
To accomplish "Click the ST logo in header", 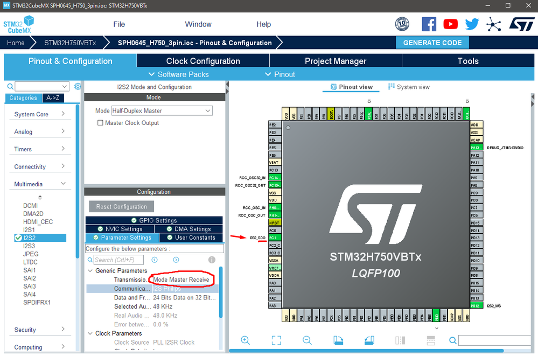I will (x=522, y=24).
